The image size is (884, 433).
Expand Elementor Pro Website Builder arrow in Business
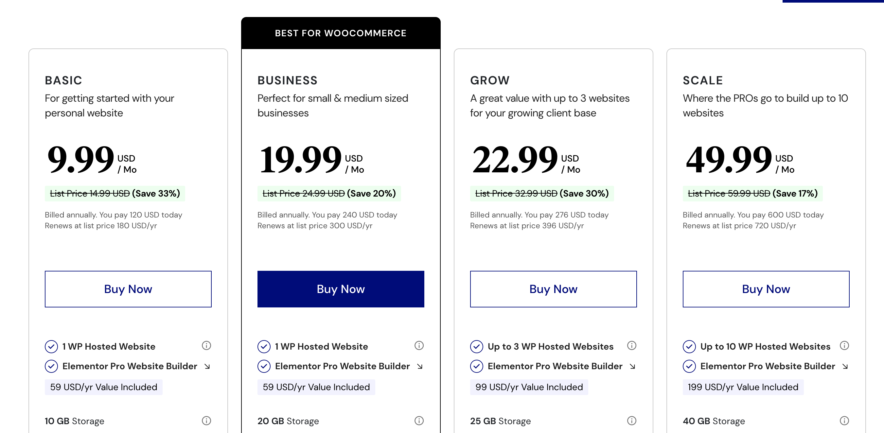pos(420,366)
